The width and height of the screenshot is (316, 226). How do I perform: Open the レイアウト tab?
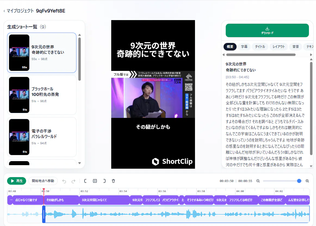pos(279,46)
